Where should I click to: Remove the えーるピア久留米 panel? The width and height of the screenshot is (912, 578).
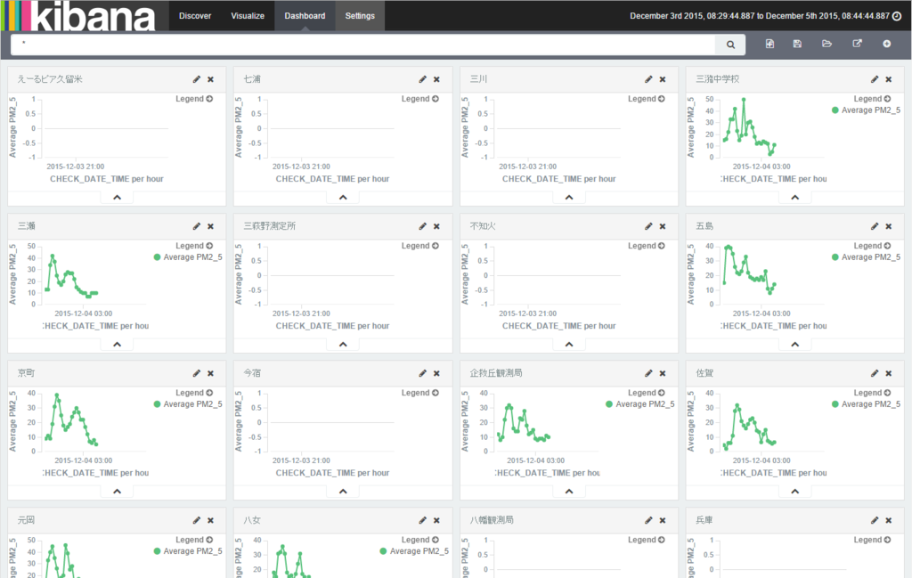tap(210, 79)
